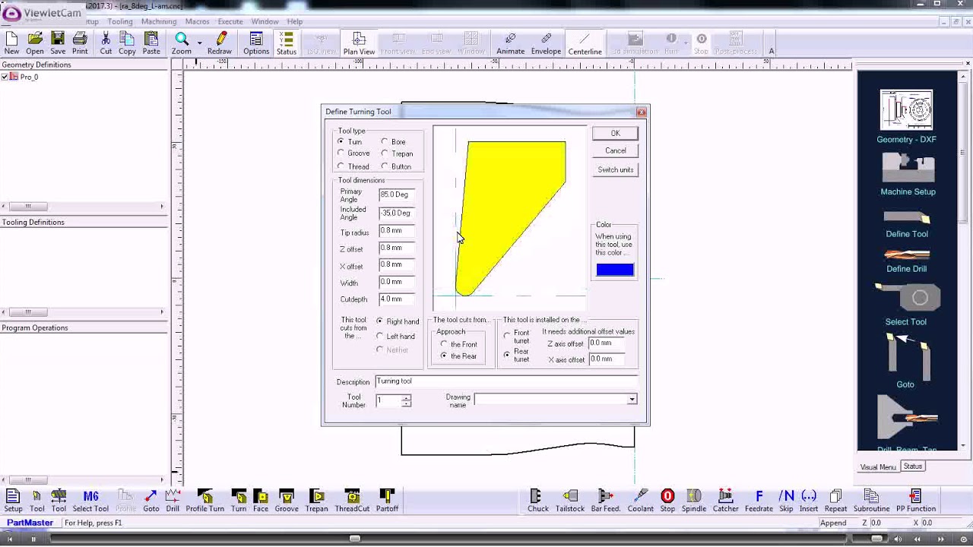This screenshot has width=973, height=547.
Task: Confirm the dialog with OK
Action: [x=616, y=134]
